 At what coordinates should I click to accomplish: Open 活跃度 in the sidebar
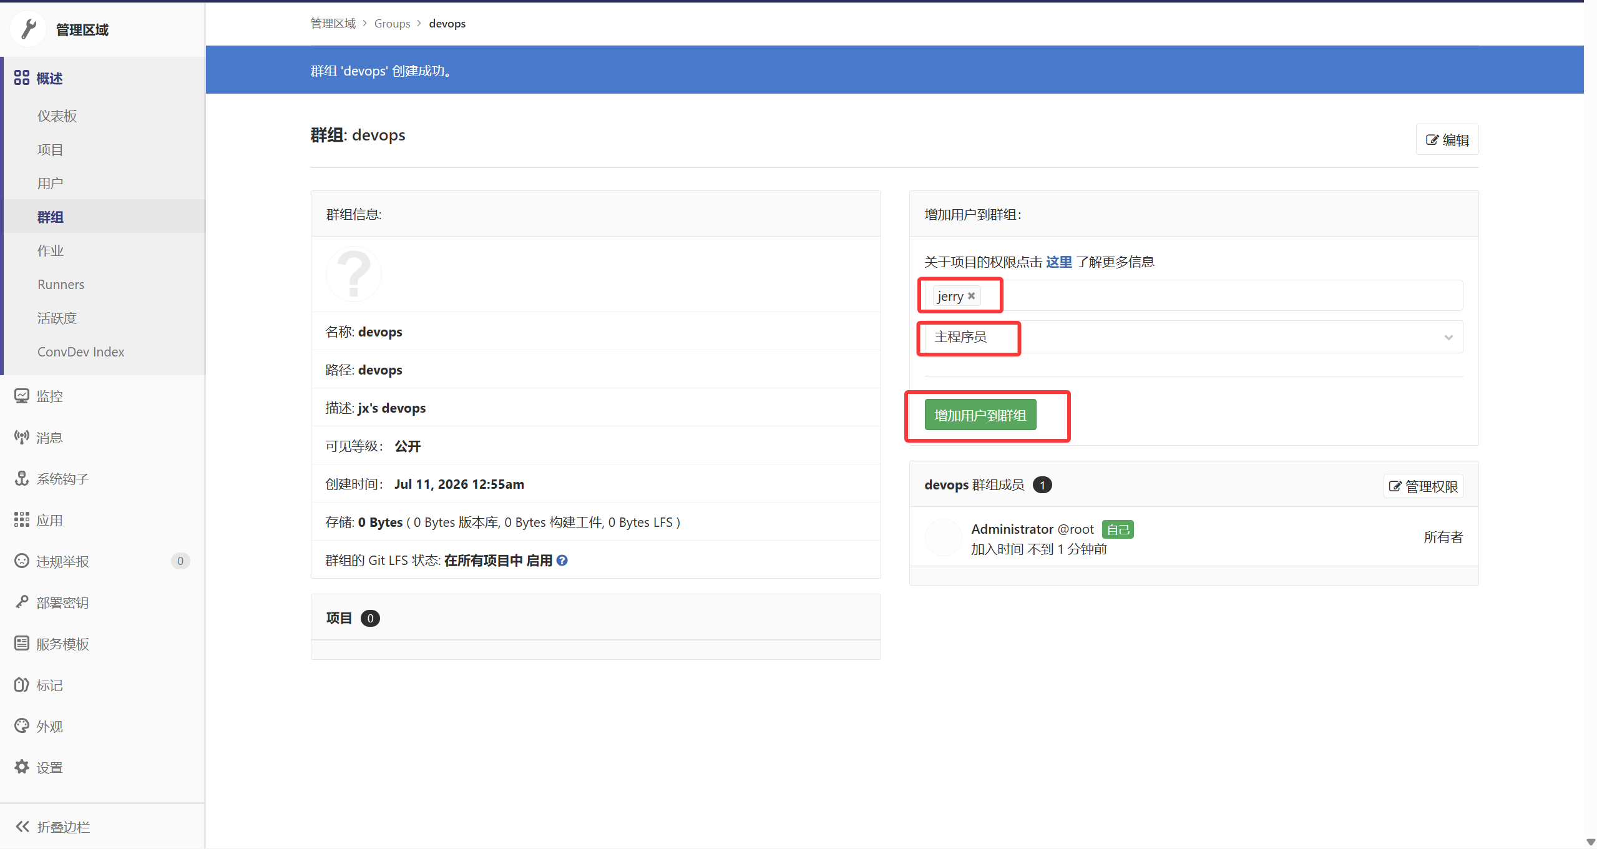tap(57, 318)
